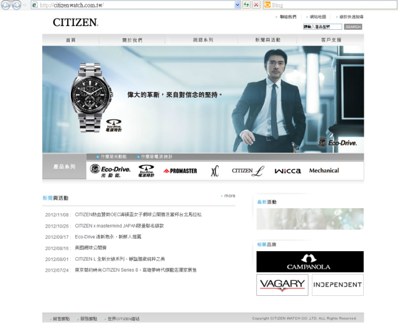
Task: Click the CITIZEN logo at top left
Action: pos(75,22)
